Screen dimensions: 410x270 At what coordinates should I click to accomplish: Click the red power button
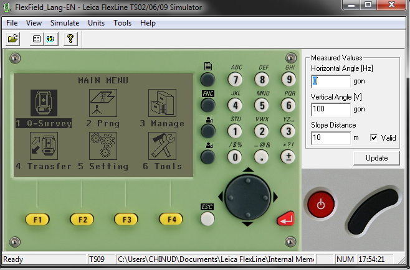point(321,205)
